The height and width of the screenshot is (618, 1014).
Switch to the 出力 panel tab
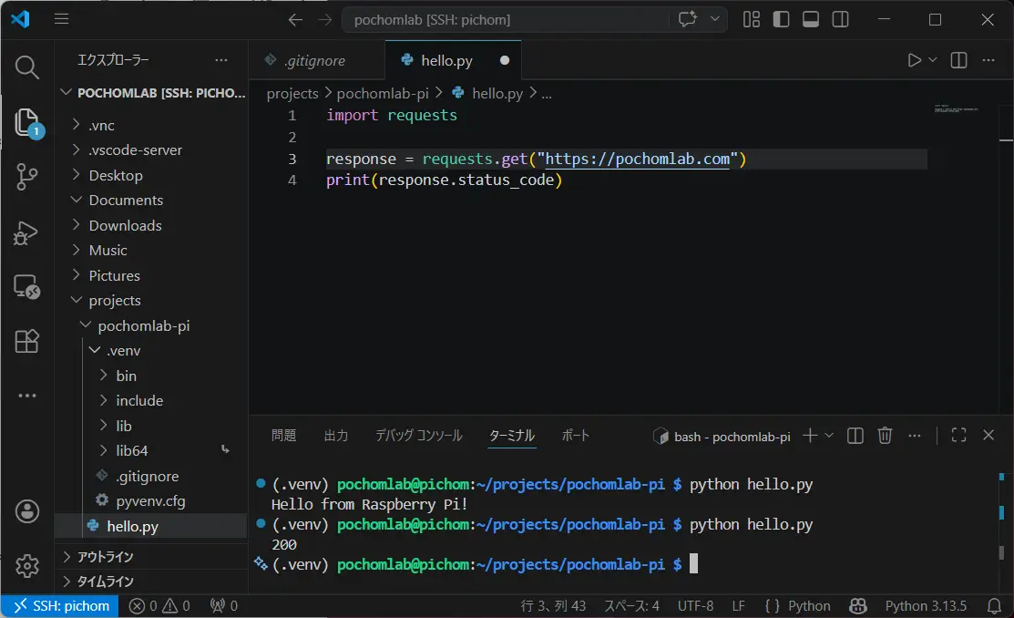click(x=335, y=436)
